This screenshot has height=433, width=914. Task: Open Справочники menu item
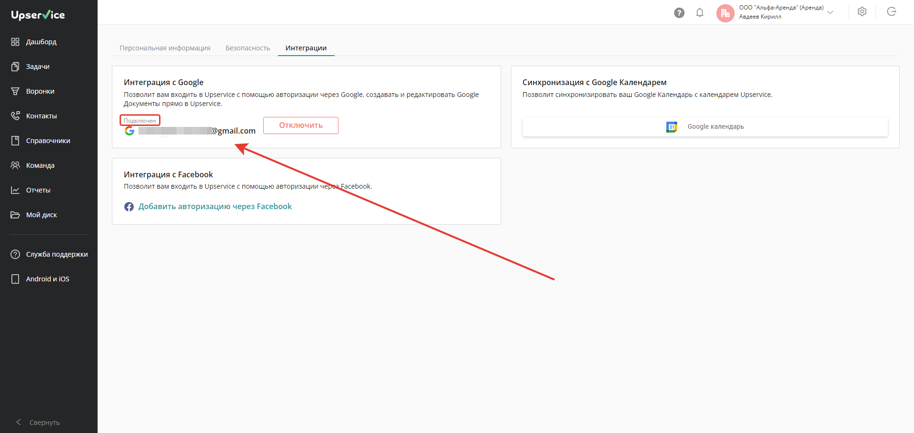[49, 141]
